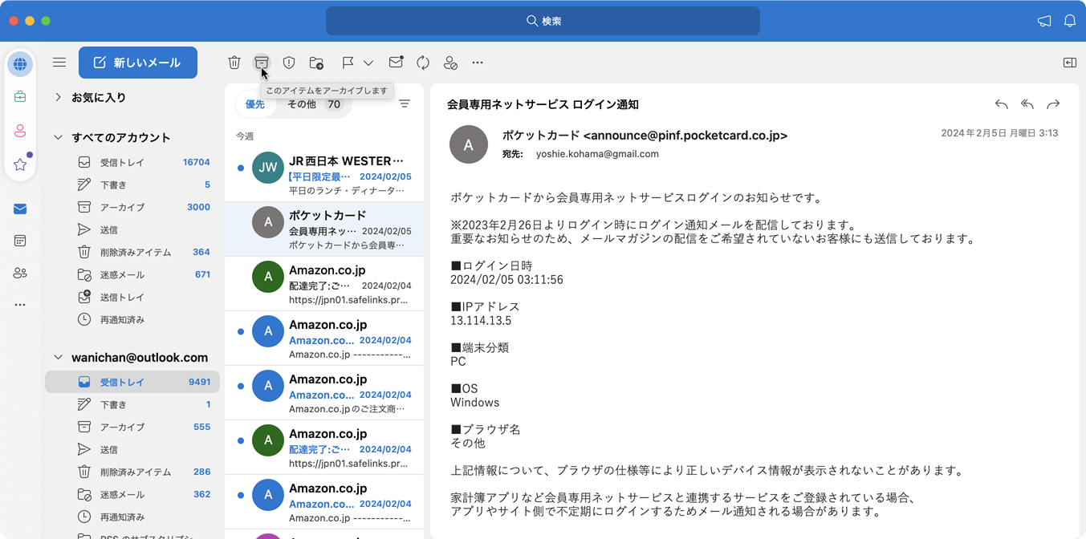
Task: Select the ポケットカード message in list
Action: pos(324,229)
